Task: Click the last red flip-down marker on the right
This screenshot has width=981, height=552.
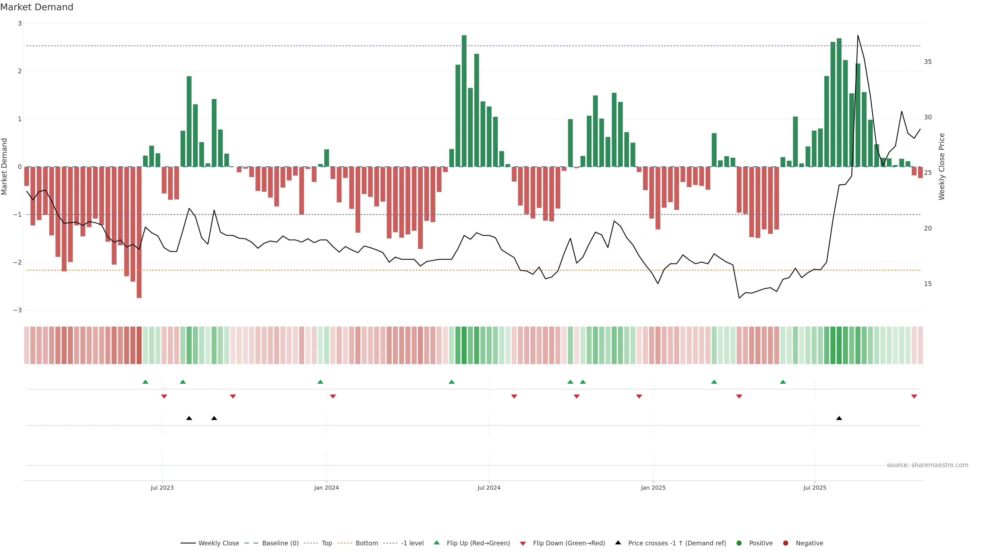Action: [914, 397]
